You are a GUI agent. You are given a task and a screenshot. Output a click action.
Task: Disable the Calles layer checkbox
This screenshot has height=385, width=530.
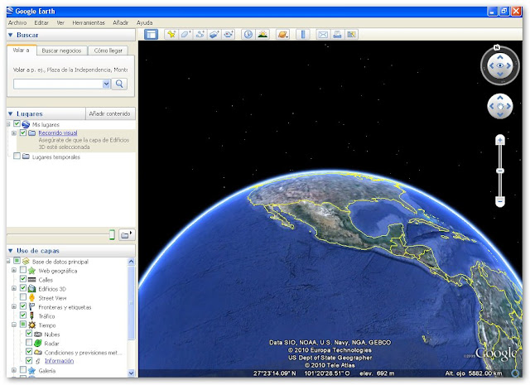(23, 279)
